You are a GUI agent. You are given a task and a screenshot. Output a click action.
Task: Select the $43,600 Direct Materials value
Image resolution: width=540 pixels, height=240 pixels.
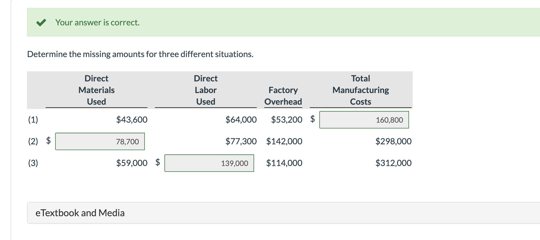[x=132, y=119]
